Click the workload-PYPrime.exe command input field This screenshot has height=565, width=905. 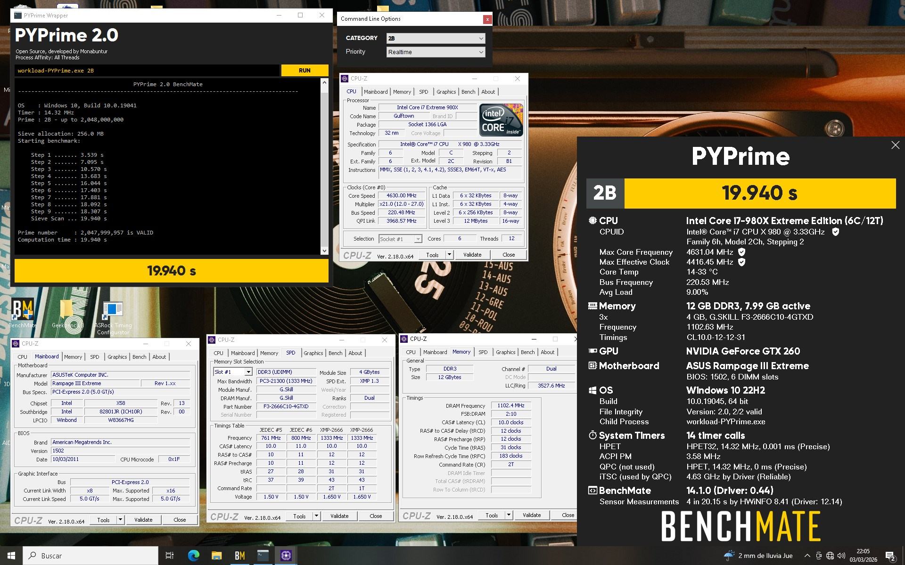click(x=146, y=71)
